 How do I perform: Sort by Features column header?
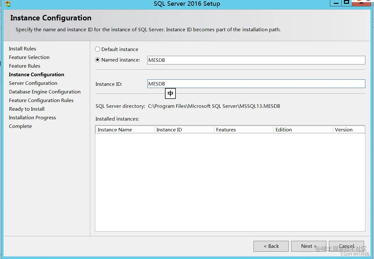244,129
